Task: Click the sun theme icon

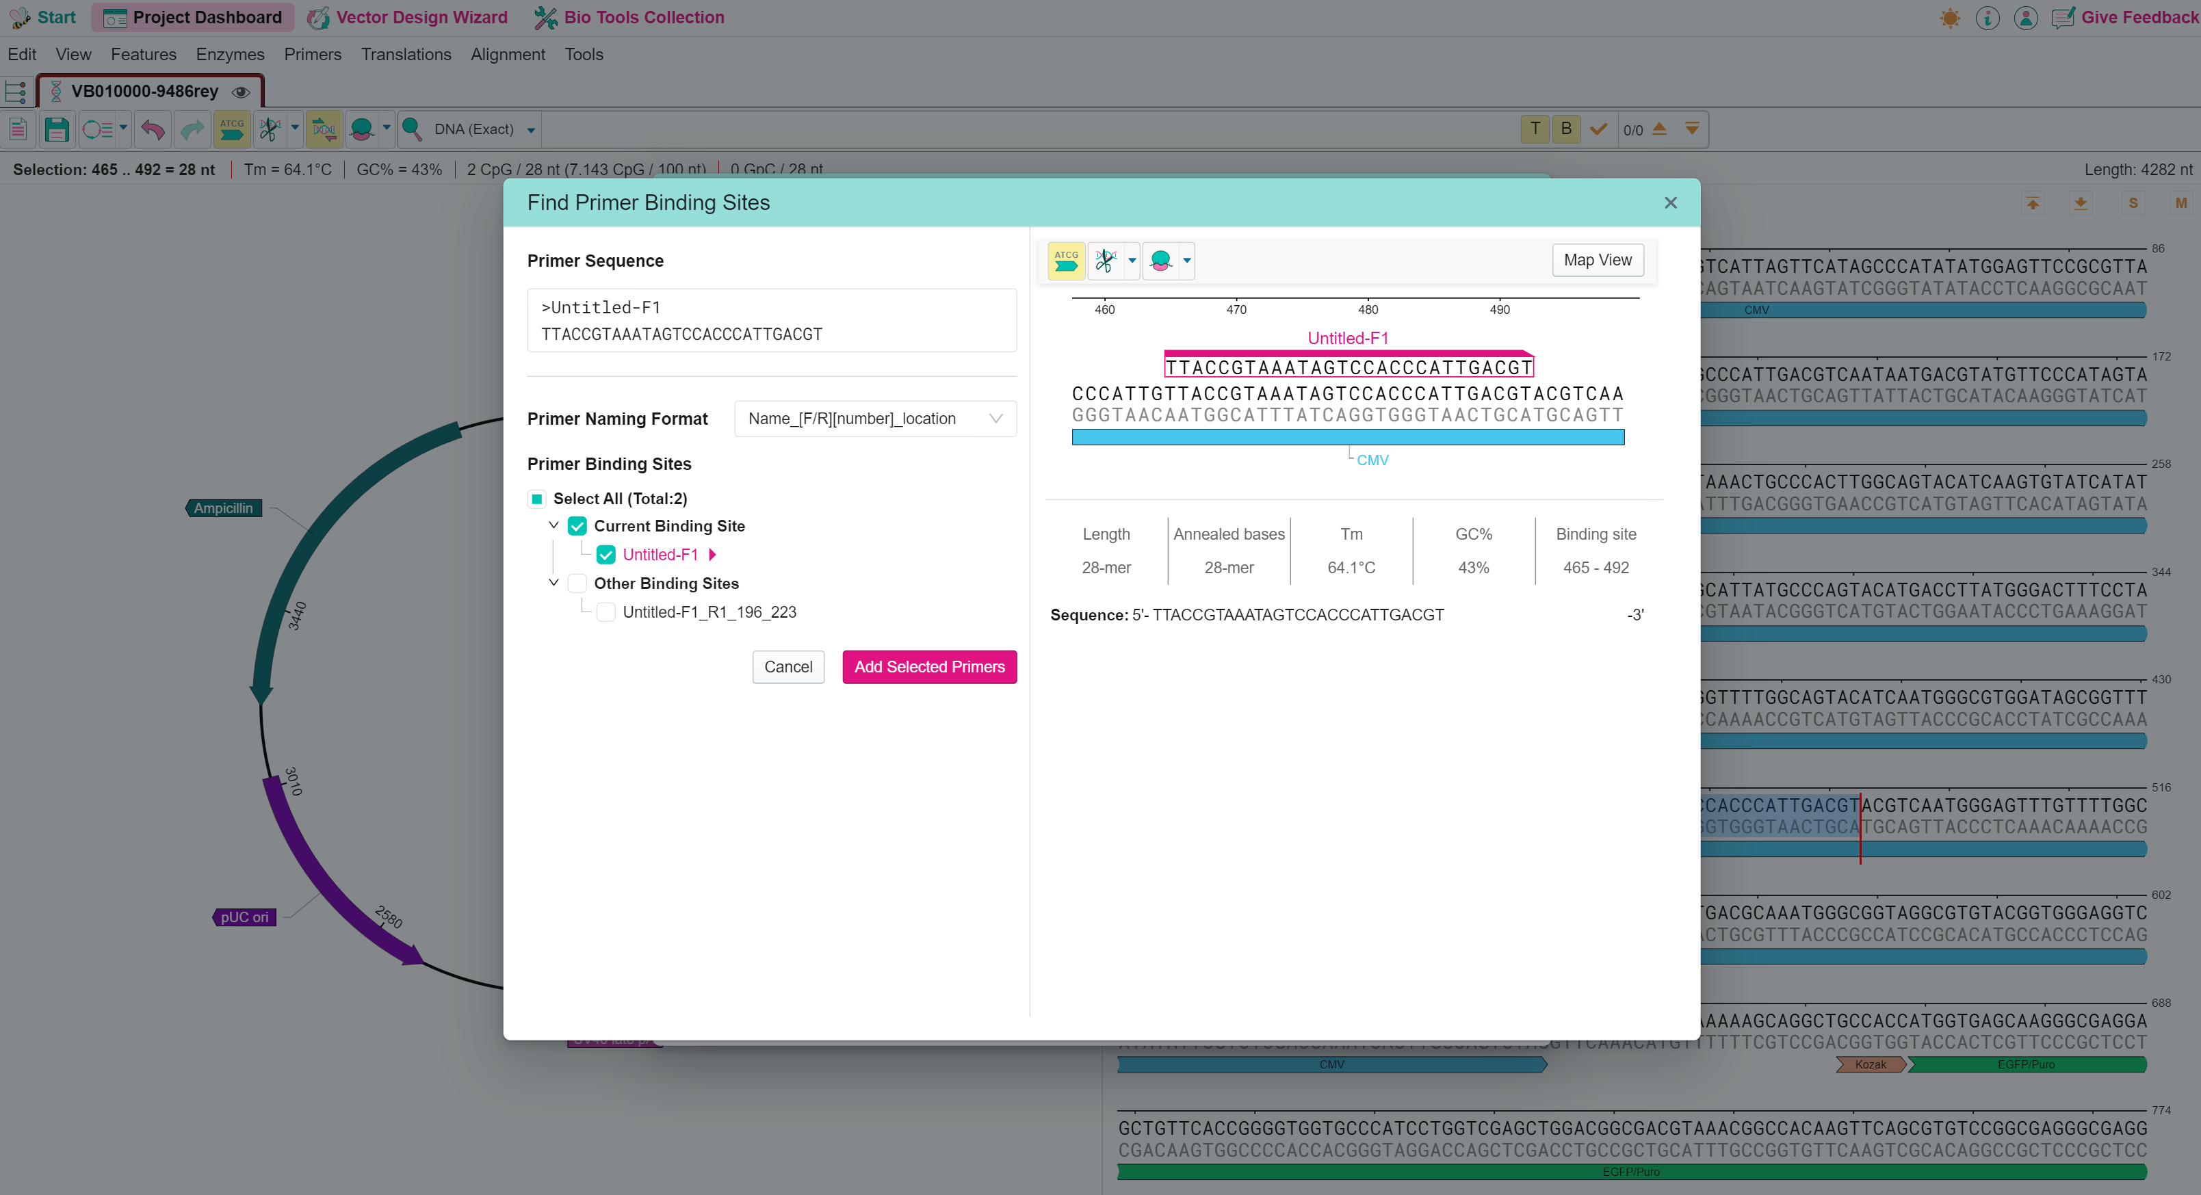Action: coord(1950,18)
